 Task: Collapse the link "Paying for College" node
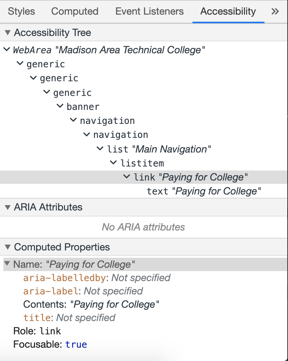126,177
